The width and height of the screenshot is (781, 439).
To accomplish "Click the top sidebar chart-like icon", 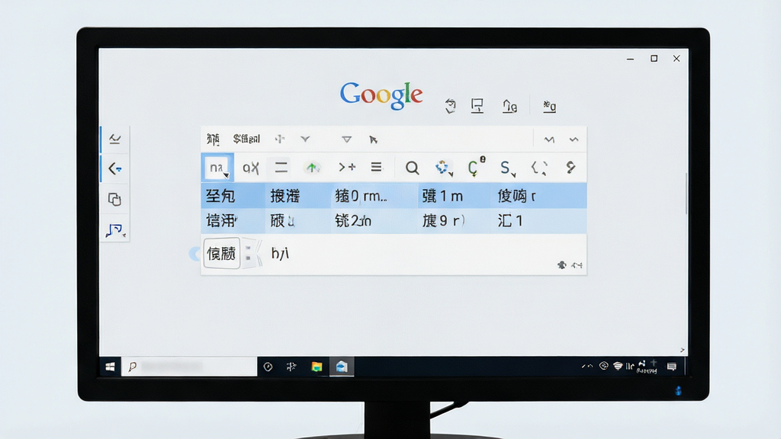I will [x=115, y=139].
